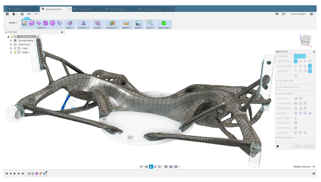Click the timeline play button
The width and height of the screenshot is (321, 182).
15,173
